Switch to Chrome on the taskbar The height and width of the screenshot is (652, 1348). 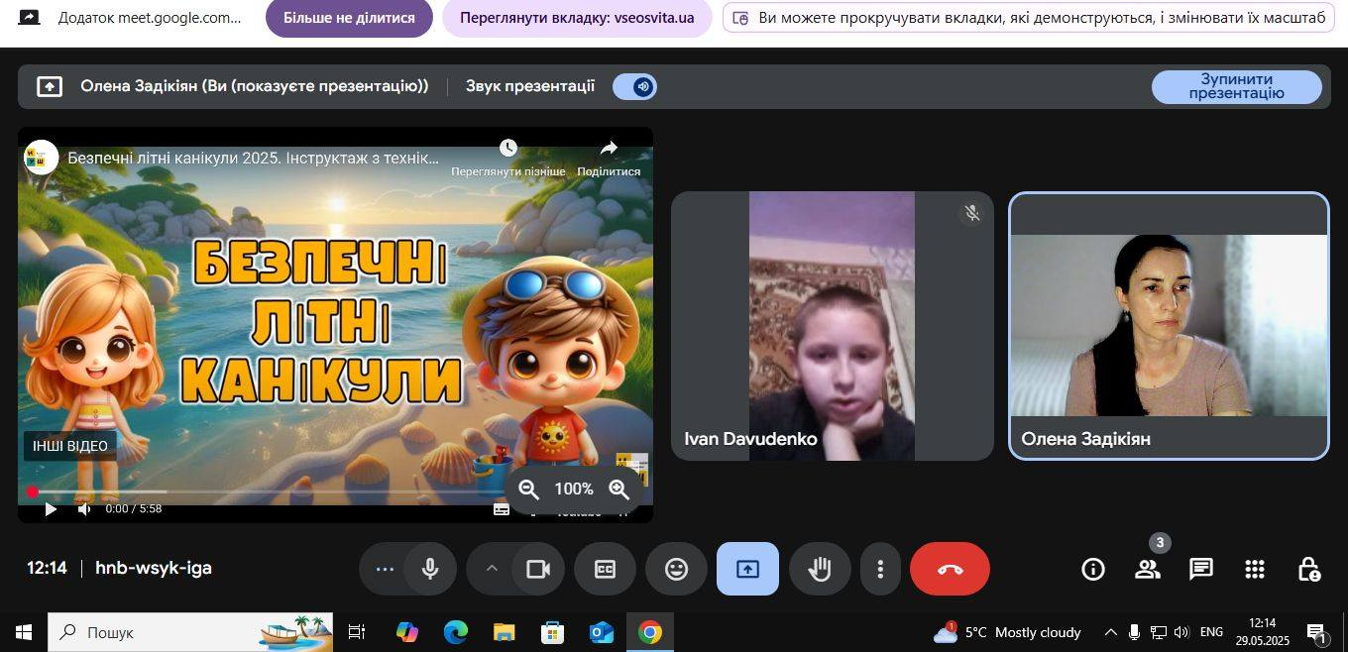650,632
